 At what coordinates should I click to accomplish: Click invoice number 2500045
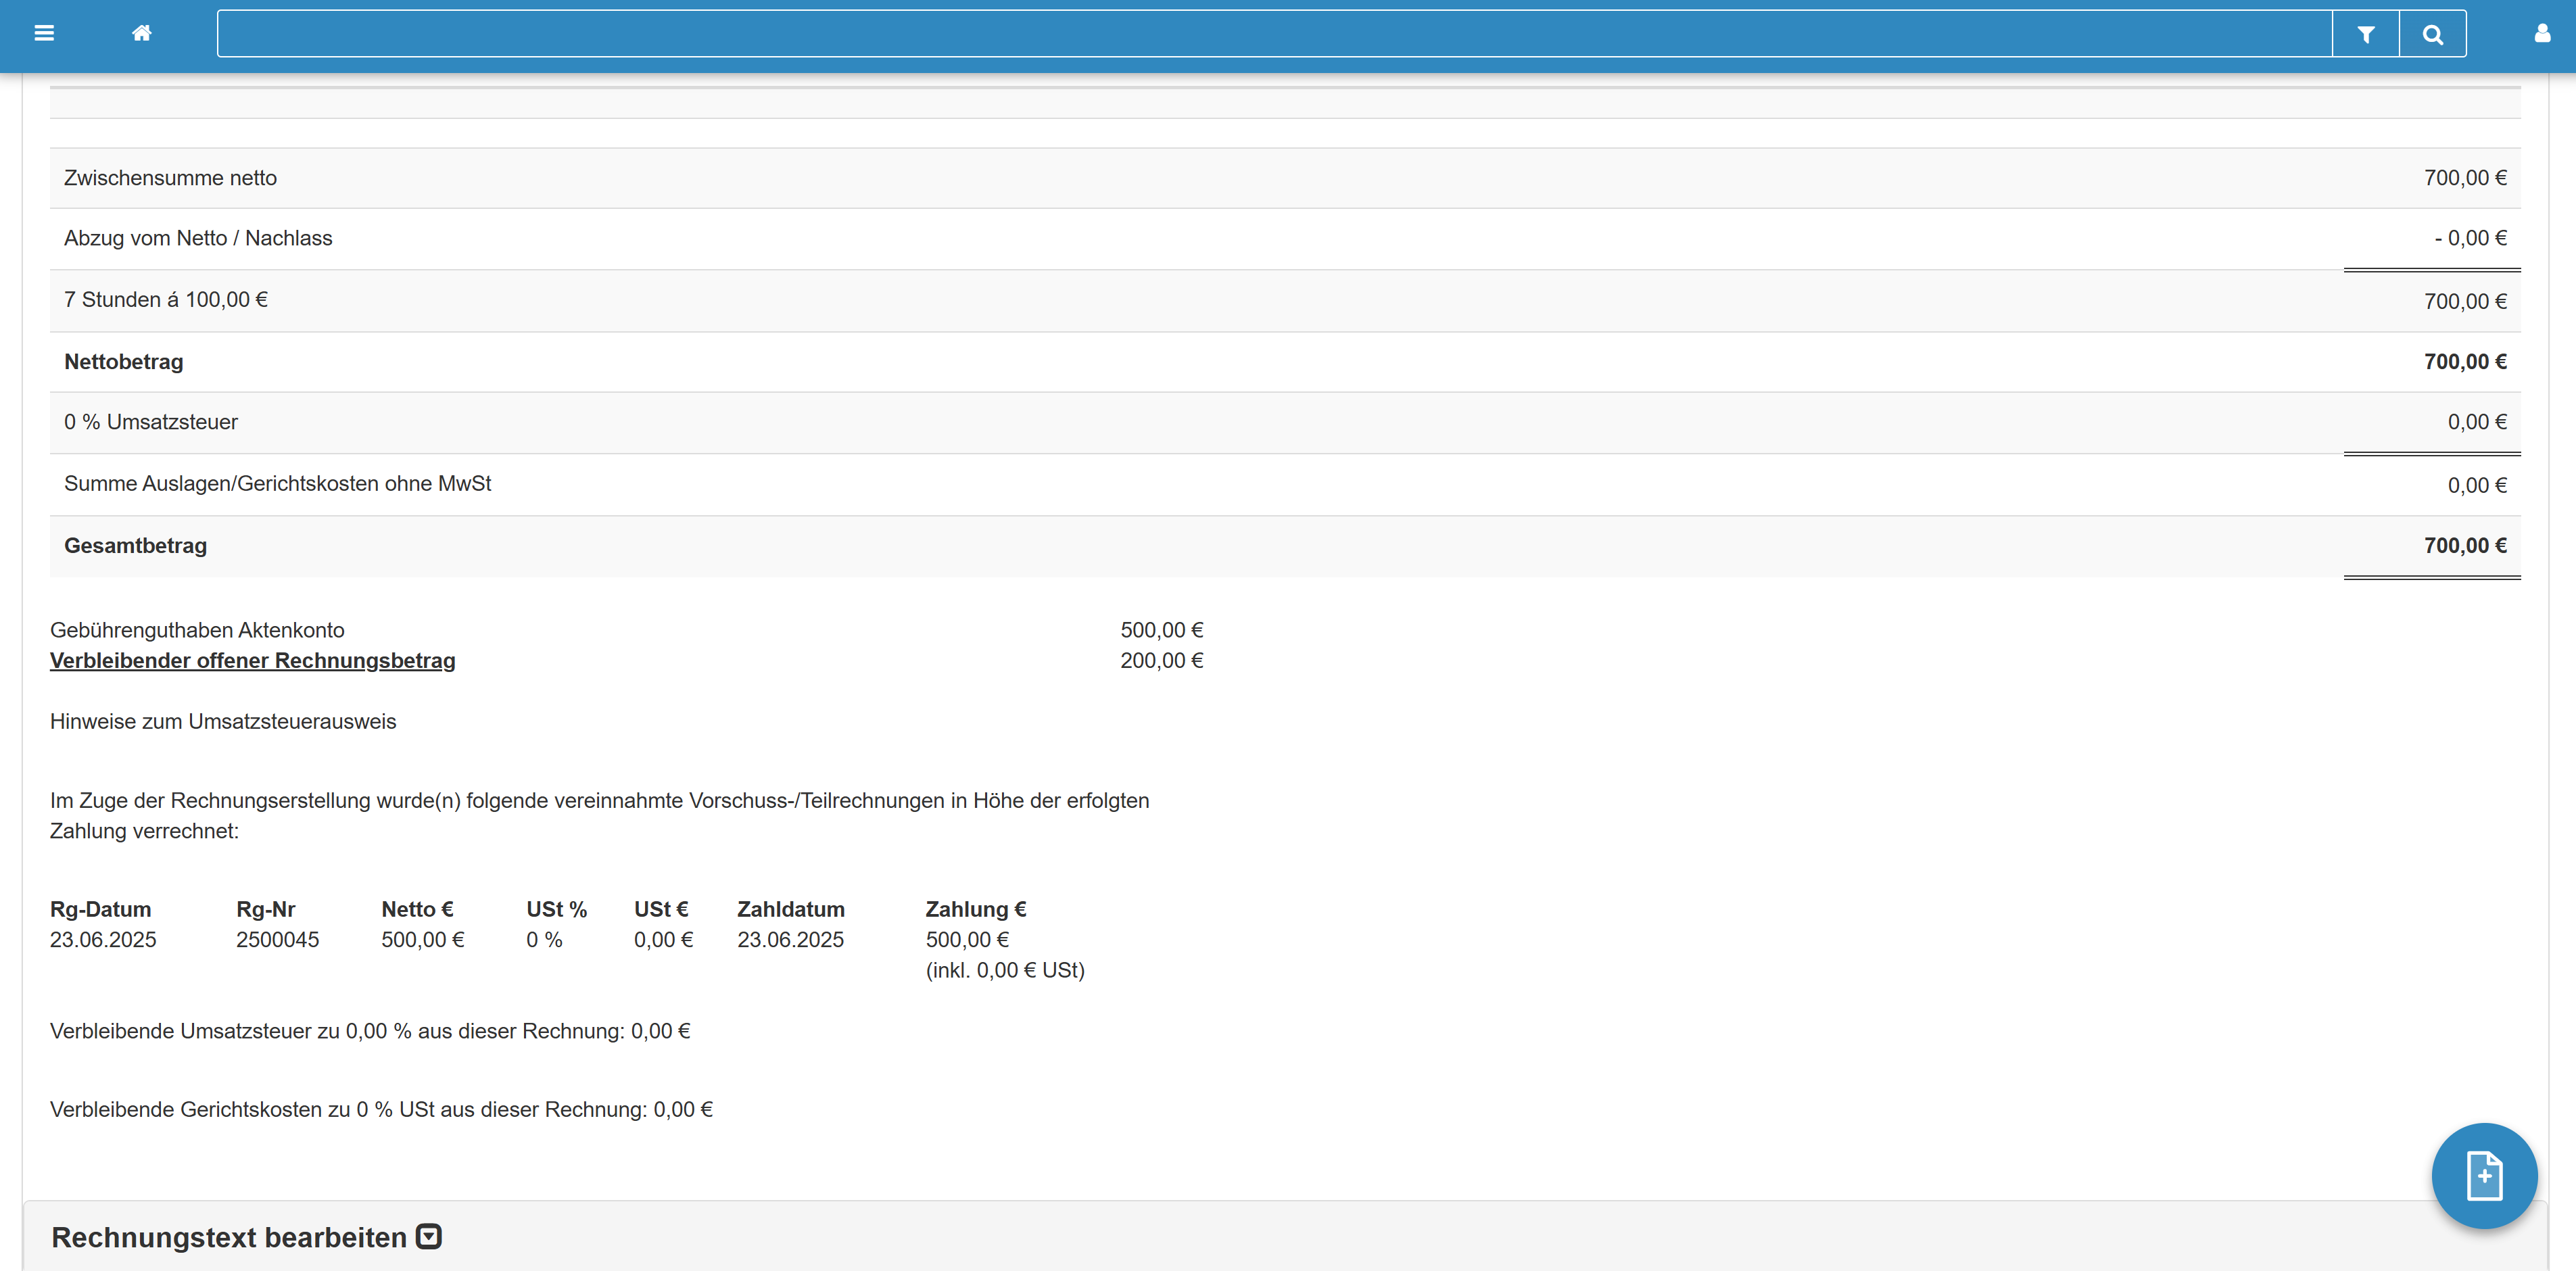click(277, 940)
